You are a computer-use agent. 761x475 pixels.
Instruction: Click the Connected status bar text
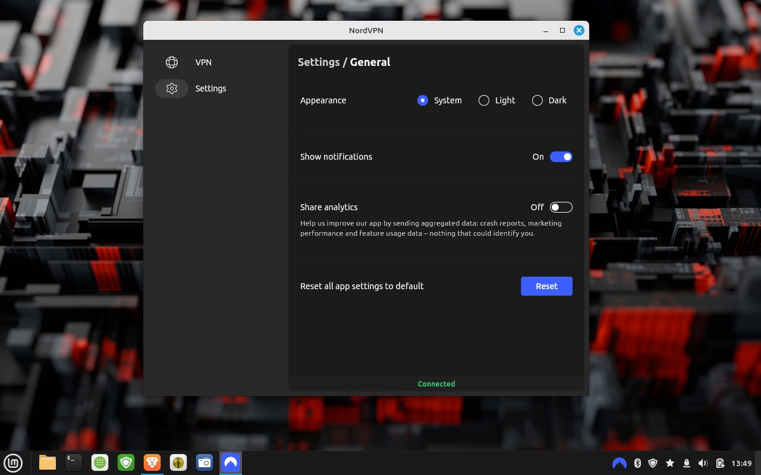436,384
